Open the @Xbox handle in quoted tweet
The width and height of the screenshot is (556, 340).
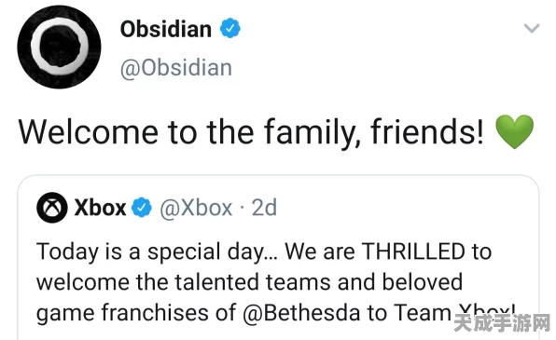(x=196, y=208)
